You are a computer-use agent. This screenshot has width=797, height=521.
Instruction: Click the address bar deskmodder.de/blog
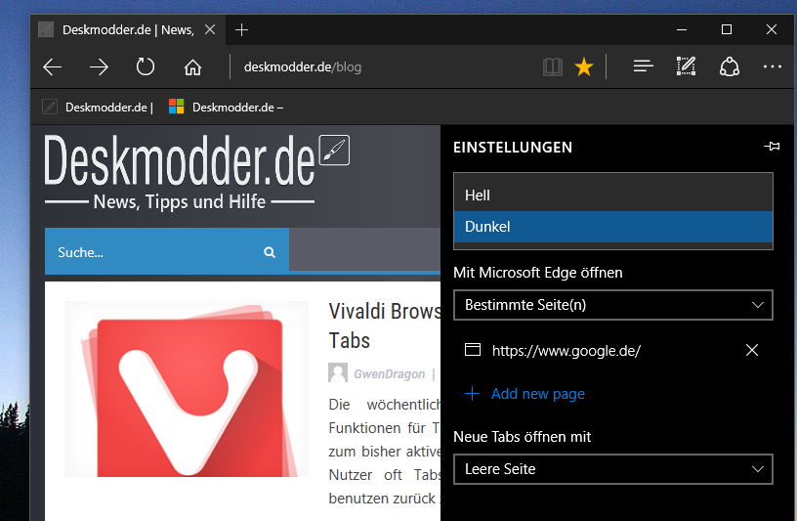[x=303, y=67]
